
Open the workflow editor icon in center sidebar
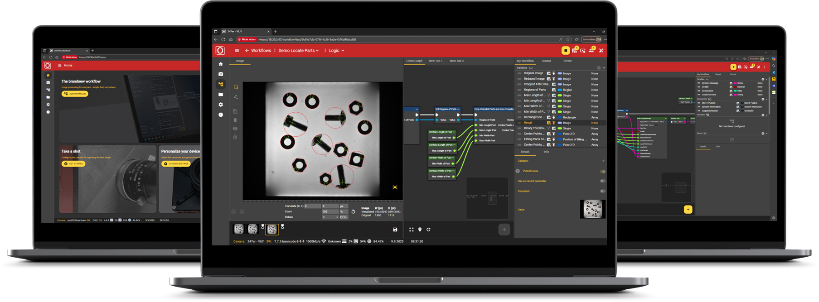coord(221,84)
